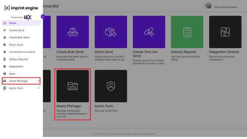Viewport: 247px width, 139px height.
Task: Open Assets Manager menu item label
Action: click(18, 81)
